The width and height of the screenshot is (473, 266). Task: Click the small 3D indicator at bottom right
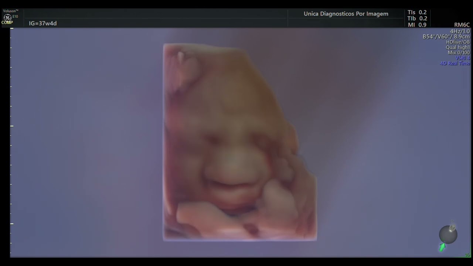coord(467,255)
